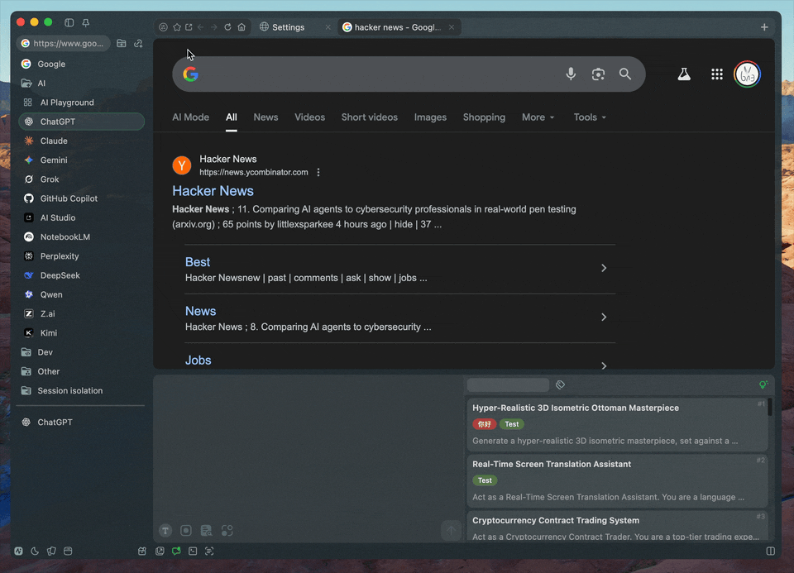Switch to the Images results tab
The height and width of the screenshot is (573, 794).
pyautogui.click(x=430, y=117)
